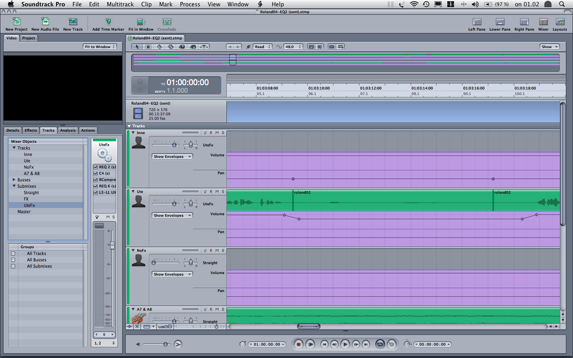This screenshot has width=573, height=358.
Task: Open the Layouts toolbar button
Action: click(x=560, y=24)
